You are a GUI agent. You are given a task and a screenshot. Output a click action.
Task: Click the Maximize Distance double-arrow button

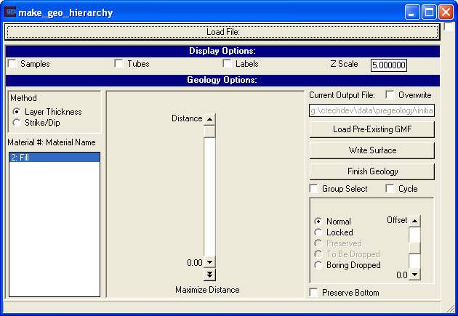tap(209, 274)
